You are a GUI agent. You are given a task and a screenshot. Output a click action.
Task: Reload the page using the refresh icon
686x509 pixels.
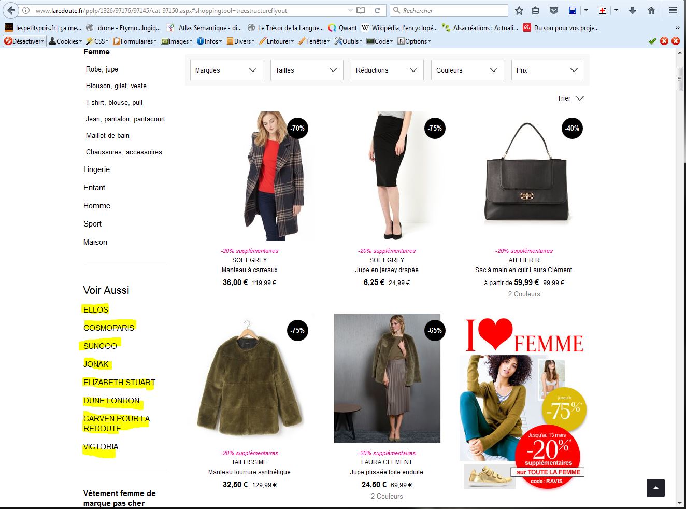pyautogui.click(x=378, y=10)
